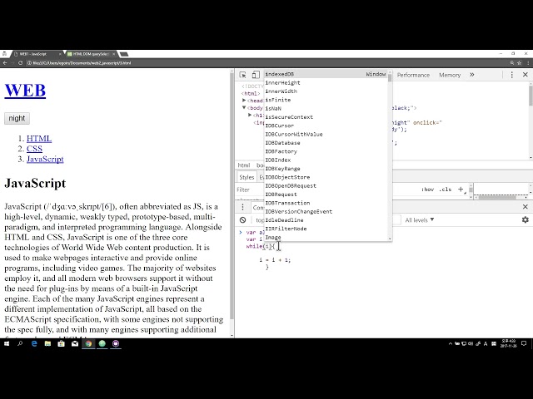Switch to the Memory tab
This screenshot has height=399, width=533.
coord(450,75)
